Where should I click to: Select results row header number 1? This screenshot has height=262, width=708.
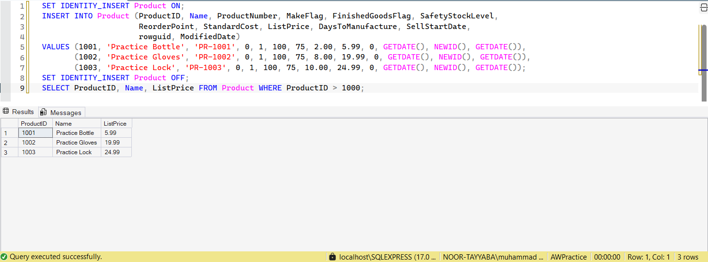[x=9, y=133]
